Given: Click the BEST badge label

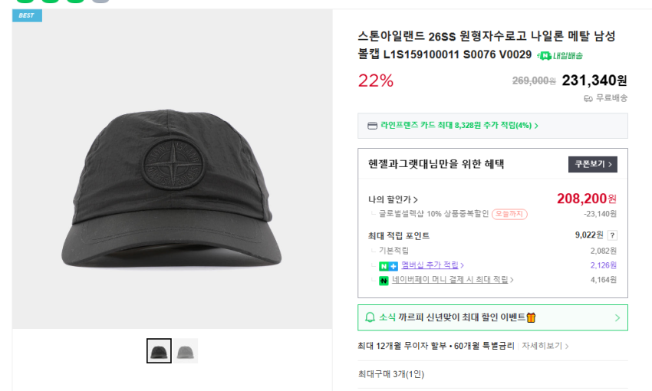Looking at the screenshot, I should pyautogui.click(x=27, y=15).
